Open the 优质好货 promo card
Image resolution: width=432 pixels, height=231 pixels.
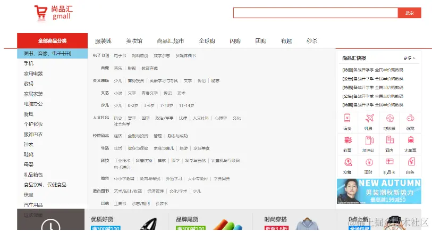click(x=126, y=221)
